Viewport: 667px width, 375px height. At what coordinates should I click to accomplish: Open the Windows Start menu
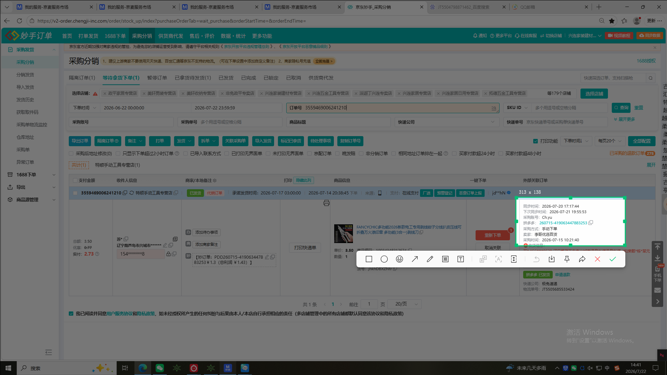pyautogui.click(x=8, y=368)
